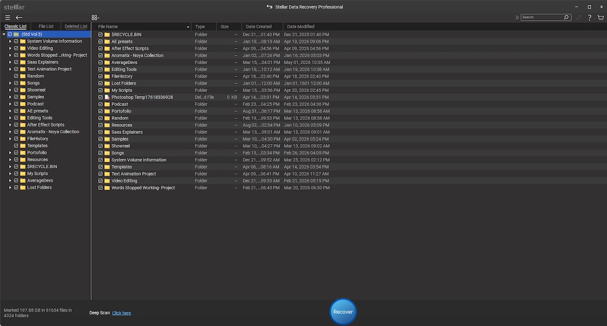The height and width of the screenshot is (326, 607).
Task: Click the AverageDevs folder icon in file list
Action: [107, 62]
